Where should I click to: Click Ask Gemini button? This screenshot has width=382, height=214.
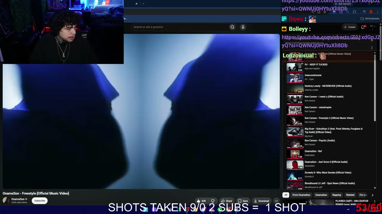click(x=343, y=4)
